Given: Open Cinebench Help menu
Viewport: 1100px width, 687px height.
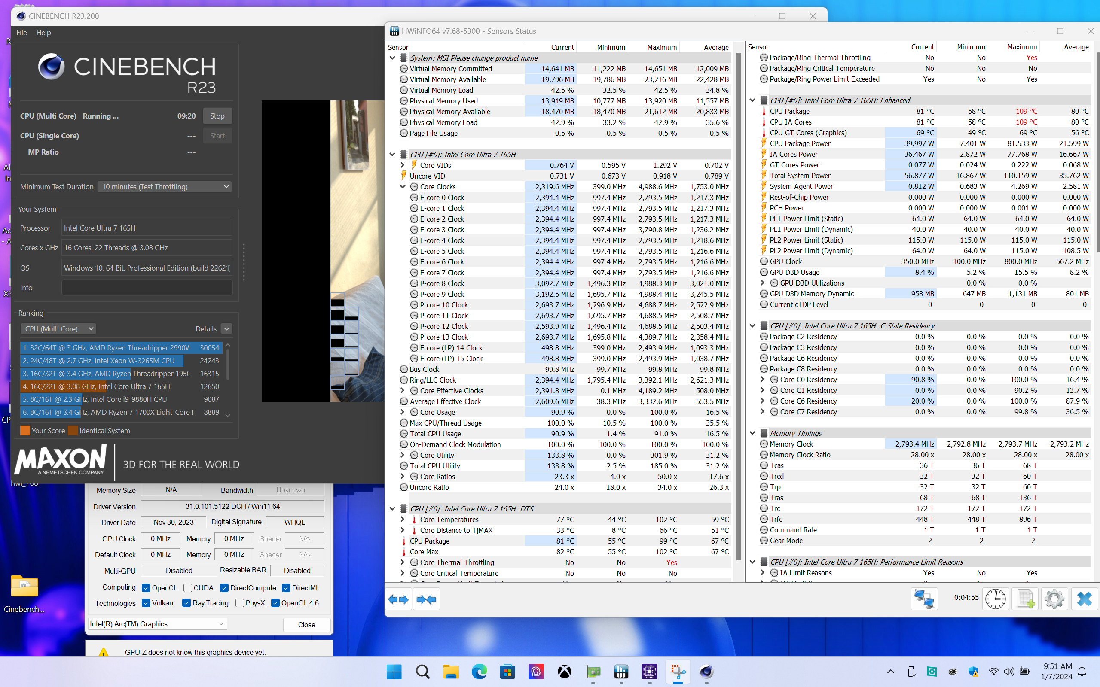Looking at the screenshot, I should point(44,33).
